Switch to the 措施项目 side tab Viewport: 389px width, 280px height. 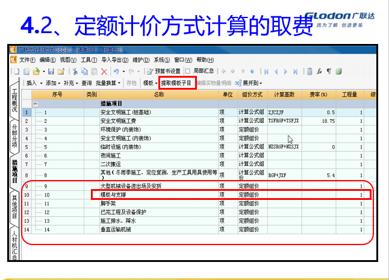point(14,172)
